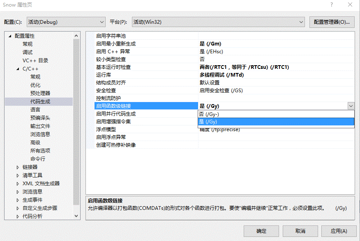Select the 所有选项 tree item
The image size is (360, 241).
coord(40,151)
